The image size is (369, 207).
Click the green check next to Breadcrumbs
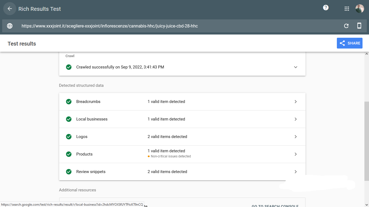pos(69,102)
